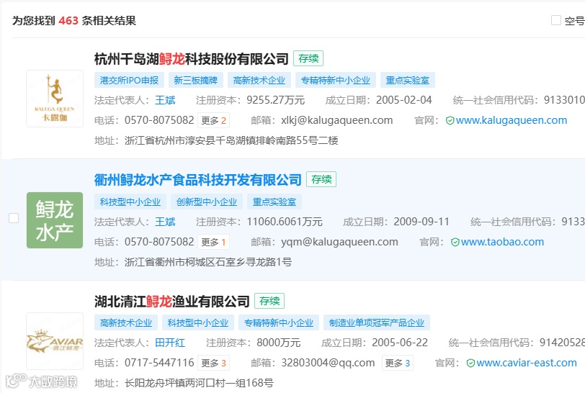Click founding date 2005-06-22

click(x=400, y=343)
